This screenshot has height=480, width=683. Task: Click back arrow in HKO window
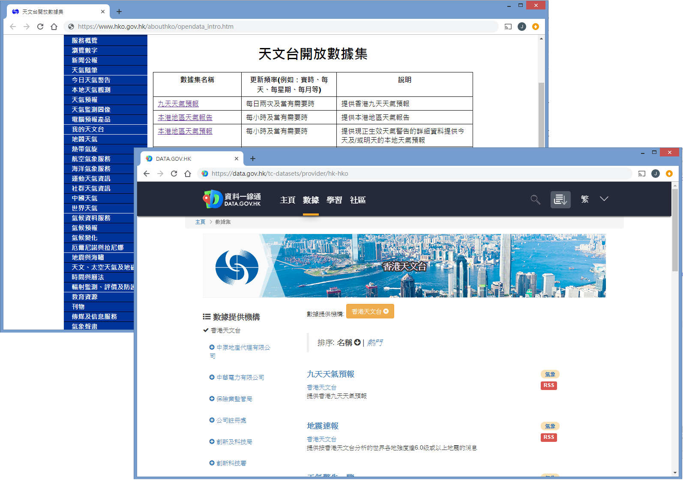(x=13, y=27)
